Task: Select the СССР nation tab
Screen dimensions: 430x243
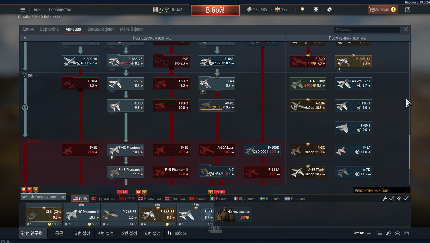Action: click(126, 199)
